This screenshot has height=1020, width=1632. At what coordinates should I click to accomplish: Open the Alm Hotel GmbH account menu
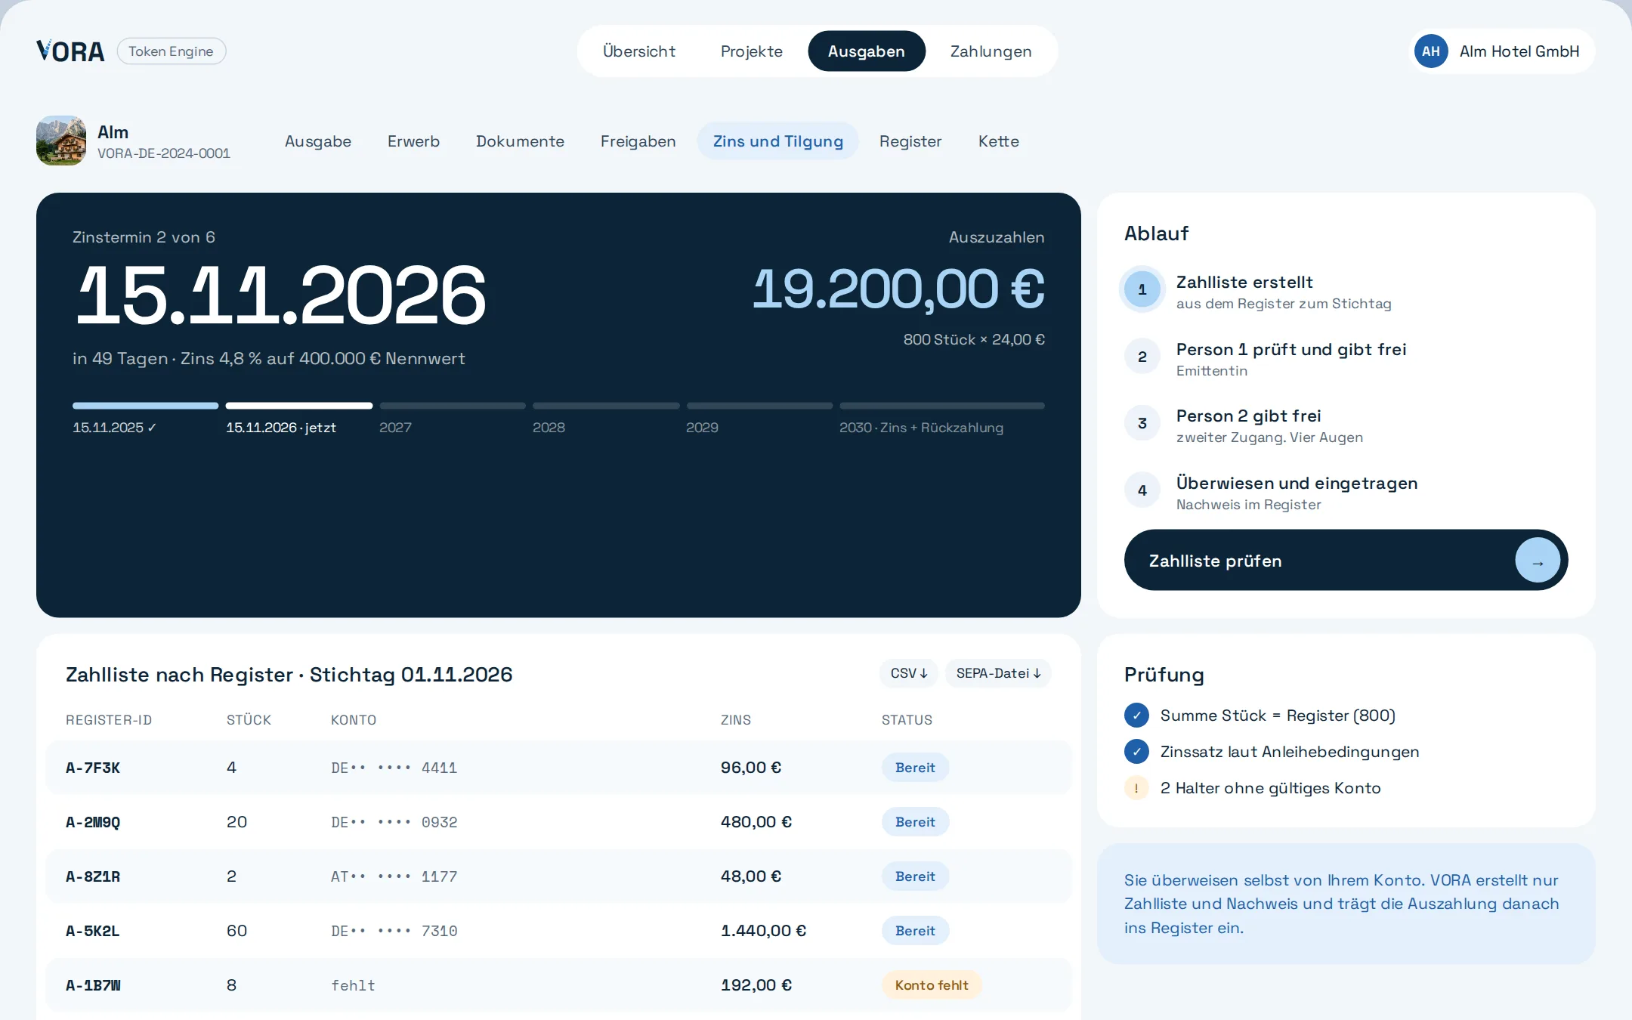pyautogui.click(x=1503, y=51)
